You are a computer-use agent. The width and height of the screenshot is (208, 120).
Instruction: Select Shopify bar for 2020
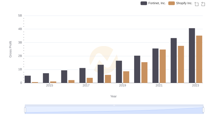point(145,72)
